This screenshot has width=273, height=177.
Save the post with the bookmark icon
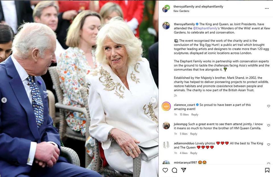pos(267,170)
